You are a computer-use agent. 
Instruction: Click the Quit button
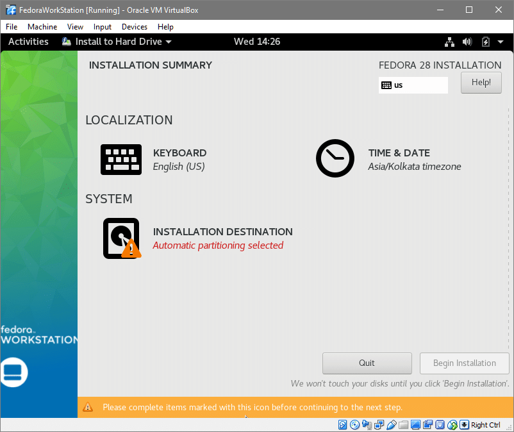(367, 363)
